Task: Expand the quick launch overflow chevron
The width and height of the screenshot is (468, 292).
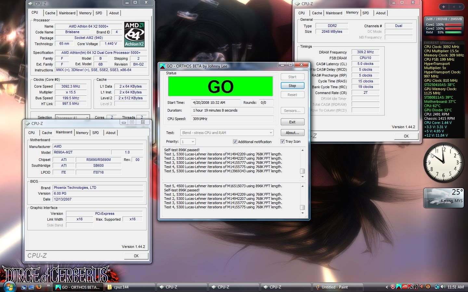Action: click(x=48, y=286)
